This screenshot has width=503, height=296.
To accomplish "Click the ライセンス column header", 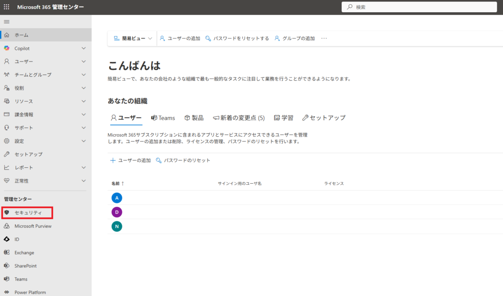I will point(334,184).
